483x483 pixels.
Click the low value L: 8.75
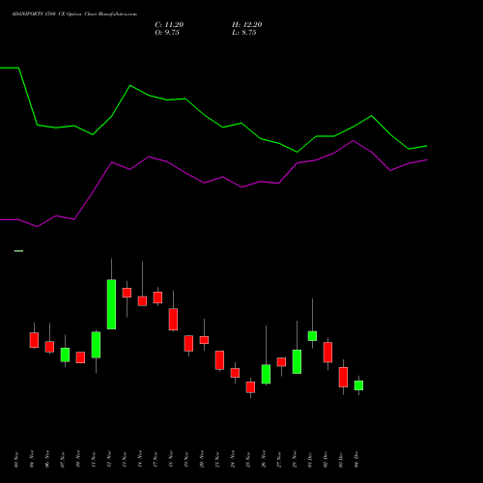point(243,33)
